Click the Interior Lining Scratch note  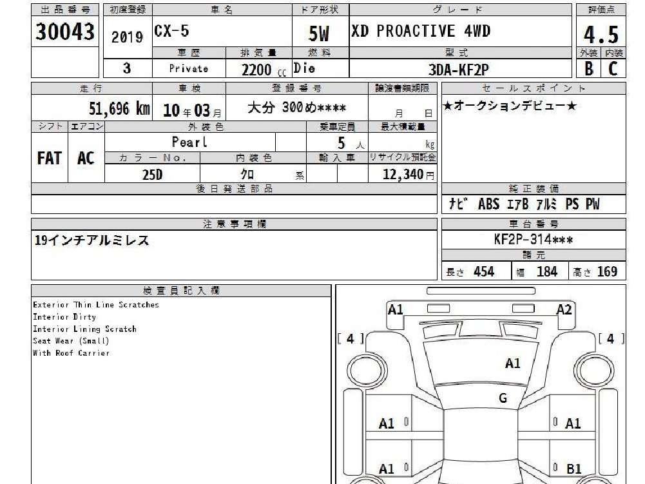(85, 329)
